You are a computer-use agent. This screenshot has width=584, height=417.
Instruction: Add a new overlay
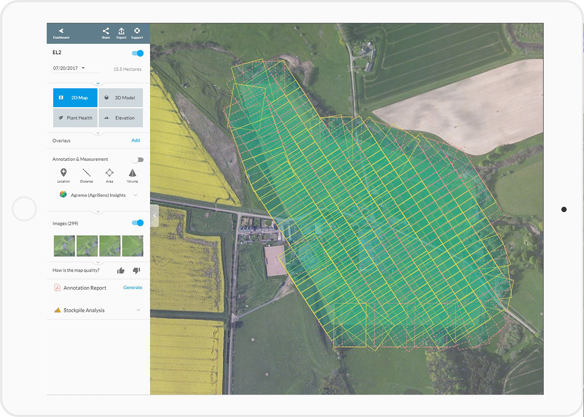[x=136, y=140]
